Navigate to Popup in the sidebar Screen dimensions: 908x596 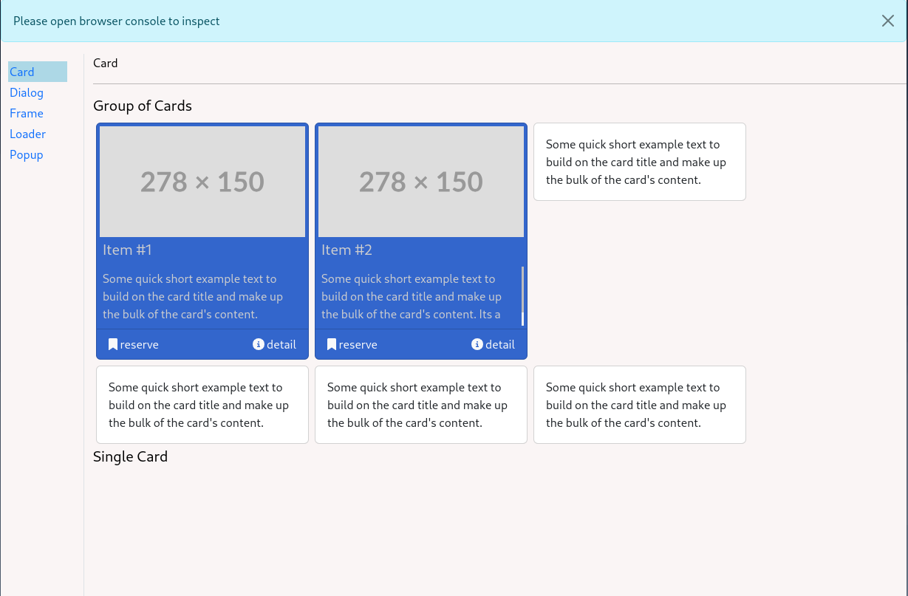click(x=27, y=154)
